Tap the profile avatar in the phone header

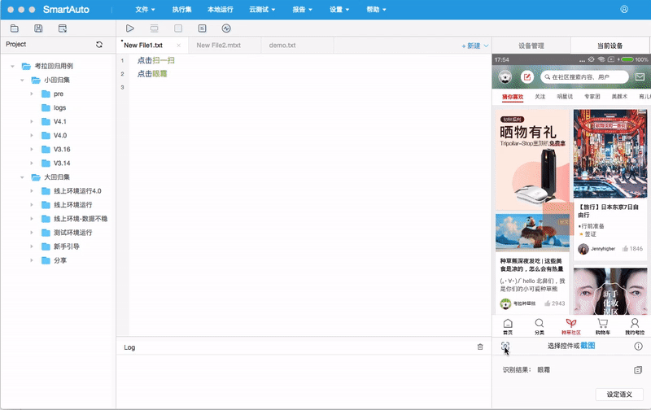(505, 76)
